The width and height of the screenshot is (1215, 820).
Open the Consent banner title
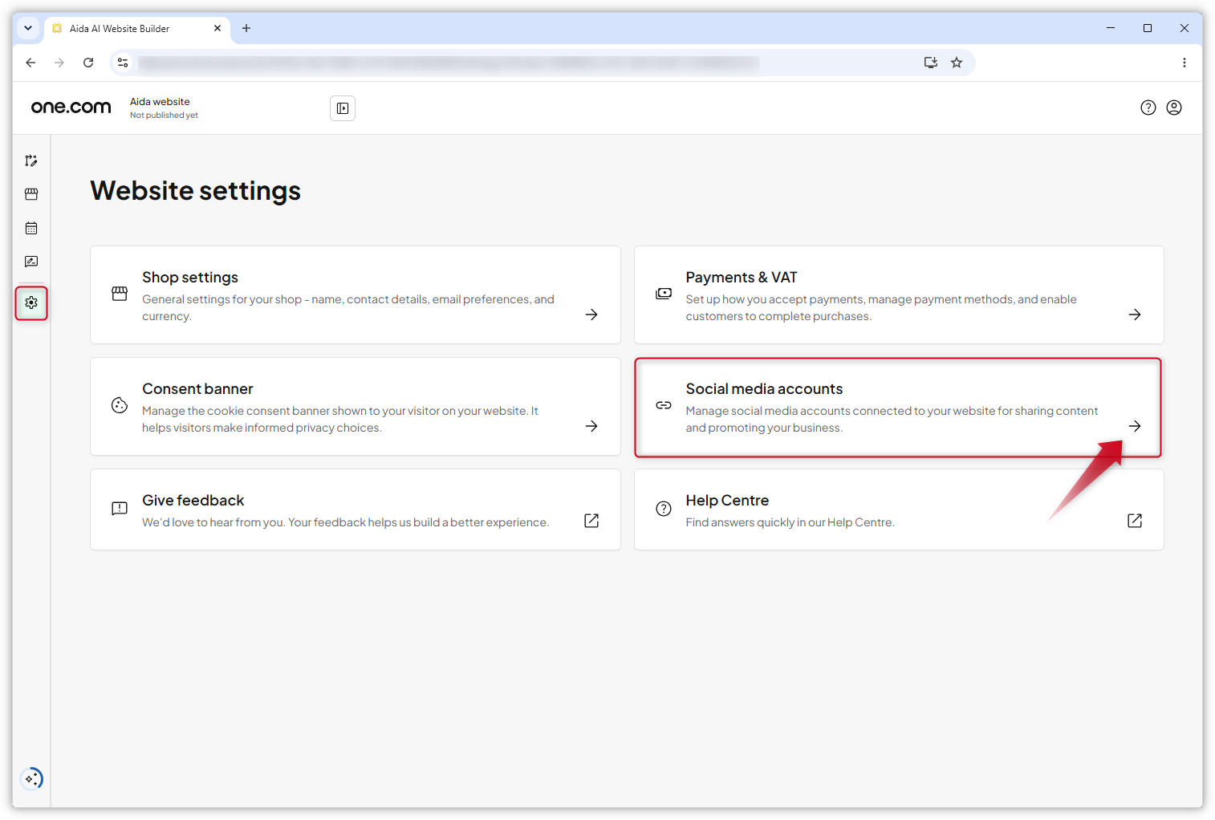tap(197, 389)
